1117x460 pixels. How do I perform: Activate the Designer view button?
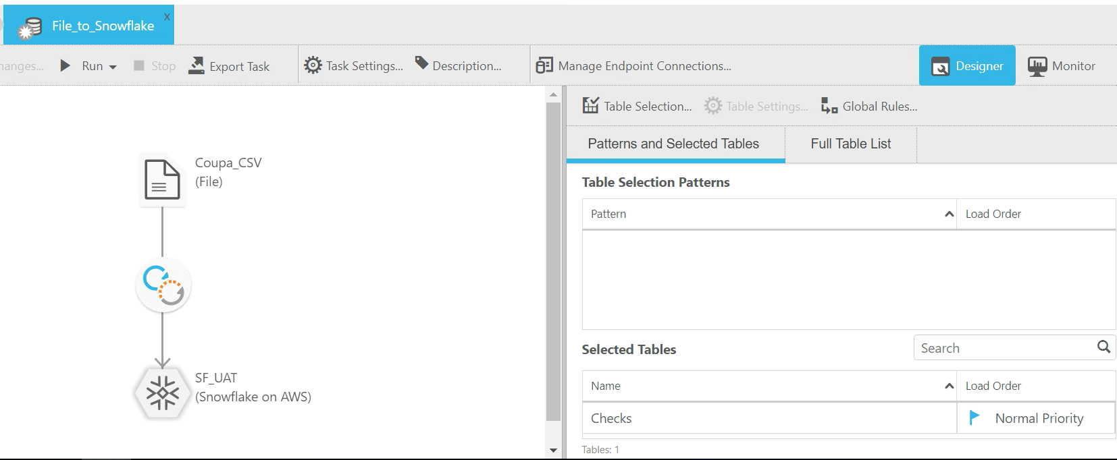pos(967,65)
